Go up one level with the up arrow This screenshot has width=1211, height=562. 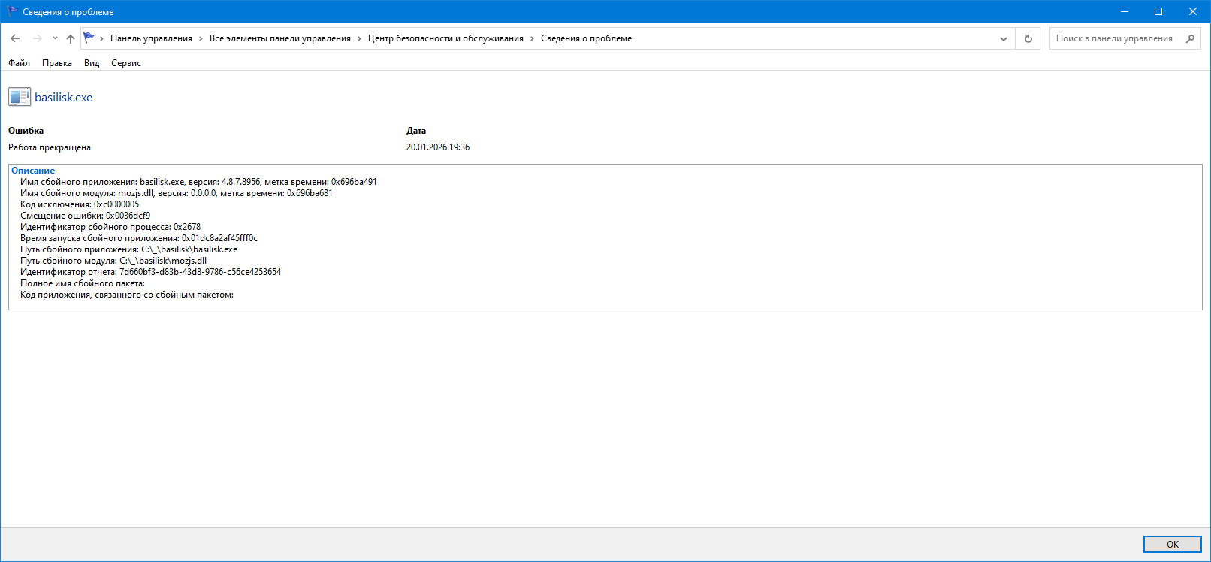[x=71, y=38]
